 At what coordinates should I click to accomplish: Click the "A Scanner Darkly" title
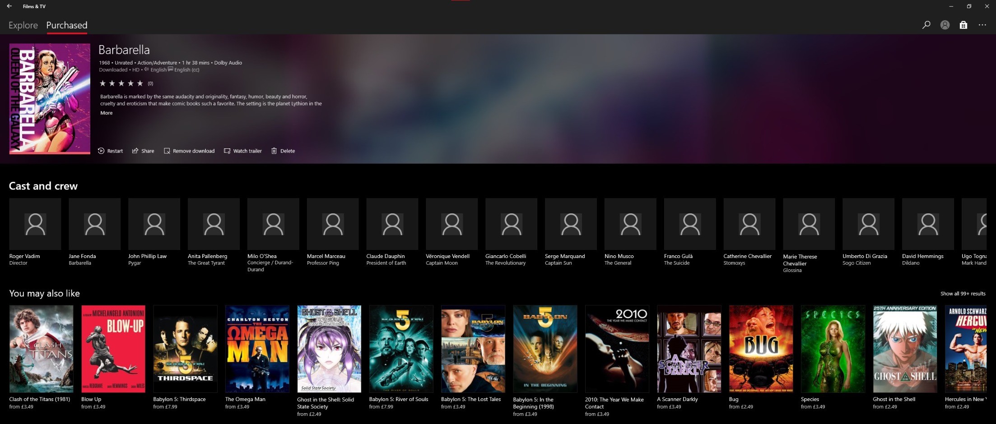coord(677,399)
